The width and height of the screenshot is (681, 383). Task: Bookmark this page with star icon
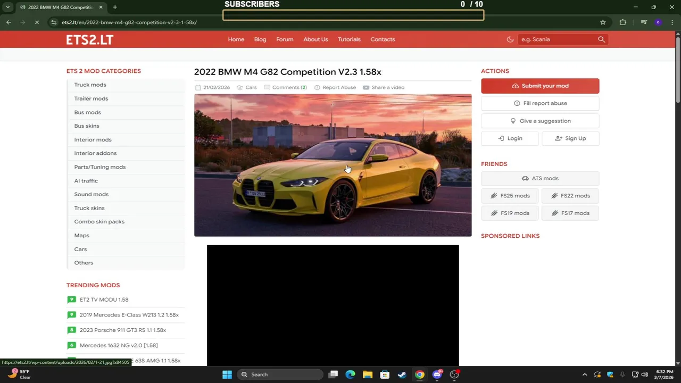click(x=603, y=22)
